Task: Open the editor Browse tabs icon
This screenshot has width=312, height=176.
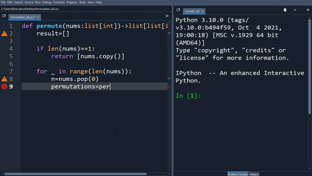Action: pos(4,16)
